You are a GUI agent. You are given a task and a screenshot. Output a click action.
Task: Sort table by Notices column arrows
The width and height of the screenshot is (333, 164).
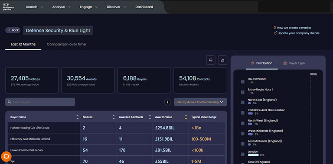pyautogui.click(x=114, y=117)
